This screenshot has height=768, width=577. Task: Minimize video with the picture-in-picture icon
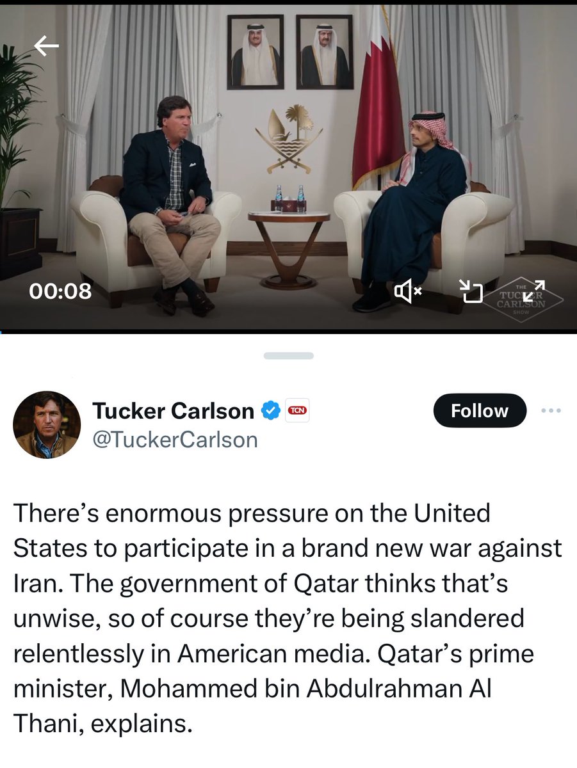pyautogui.click(x=471, y=292)
